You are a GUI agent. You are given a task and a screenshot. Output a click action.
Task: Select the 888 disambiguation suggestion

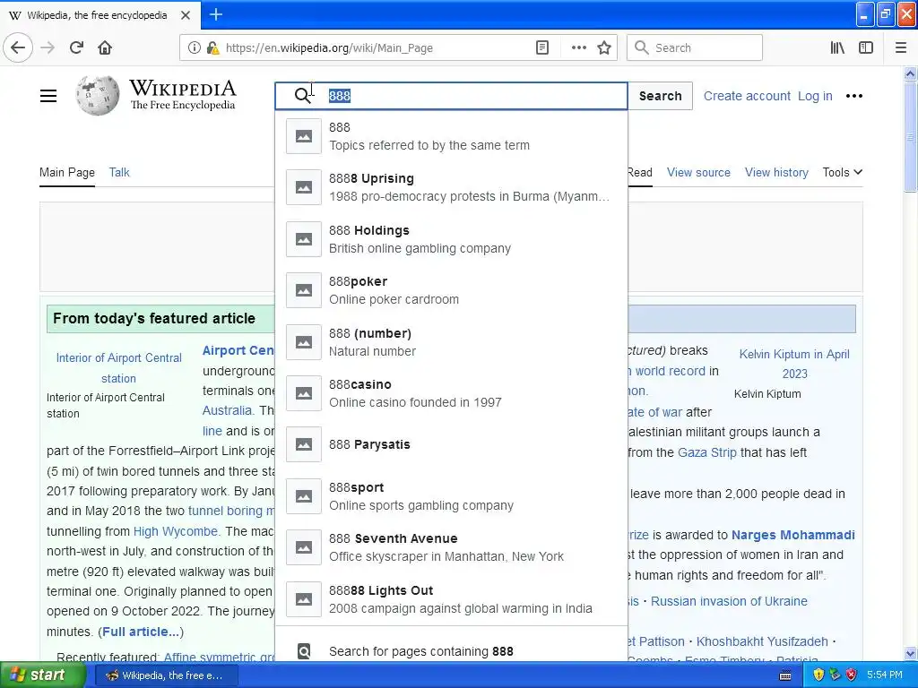click(452, 136)
